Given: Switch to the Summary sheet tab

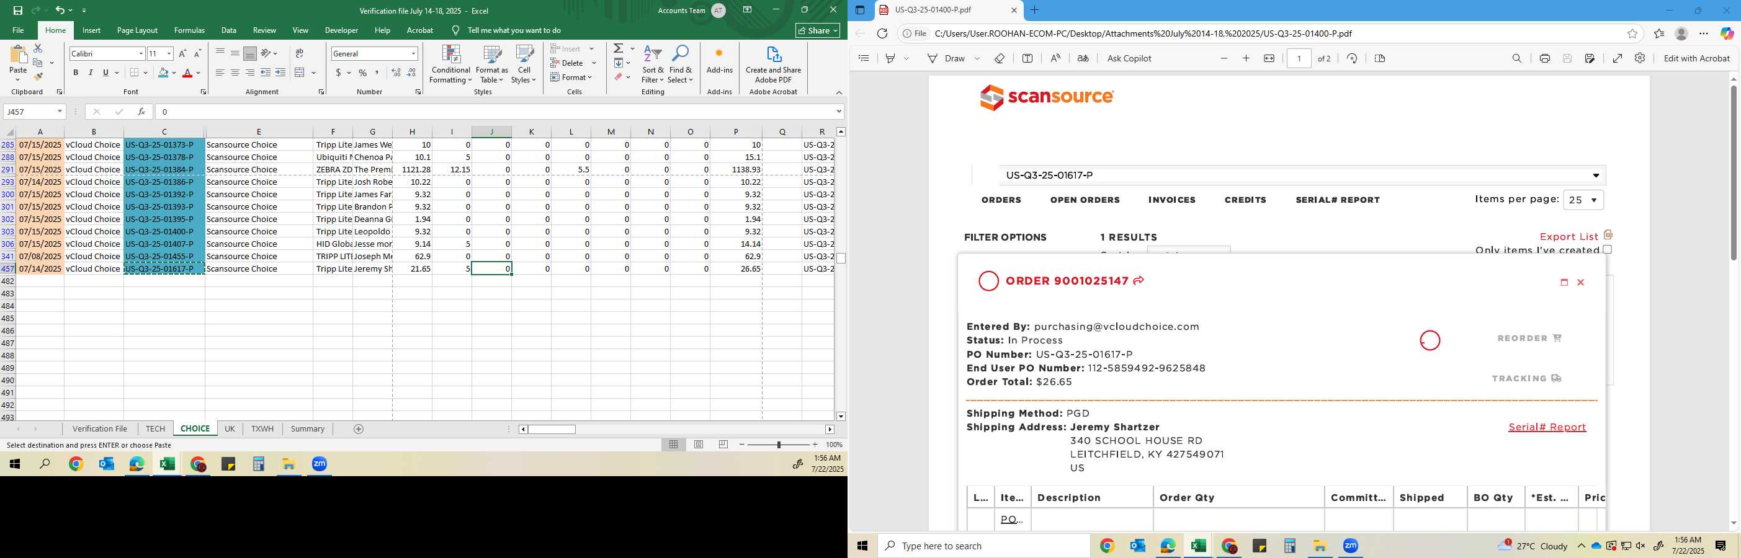Looking at the screenshot, I should pyautogui.click(x=308, y=429).
